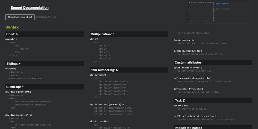Viewport: 258px width, 129px height.
Task: Click the 'Multiplication: *' header
Action: click(129, 34)
